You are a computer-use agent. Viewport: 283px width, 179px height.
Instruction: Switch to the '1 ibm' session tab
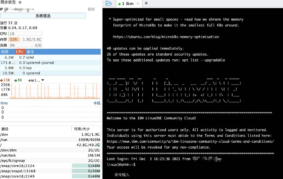click(x=128, y=4)
